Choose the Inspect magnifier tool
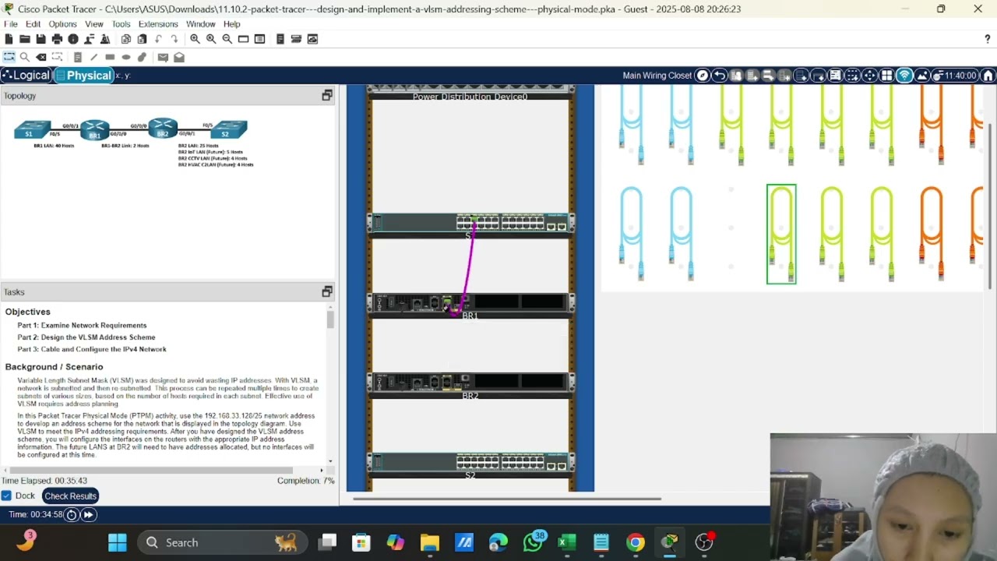 coord(25,57)
